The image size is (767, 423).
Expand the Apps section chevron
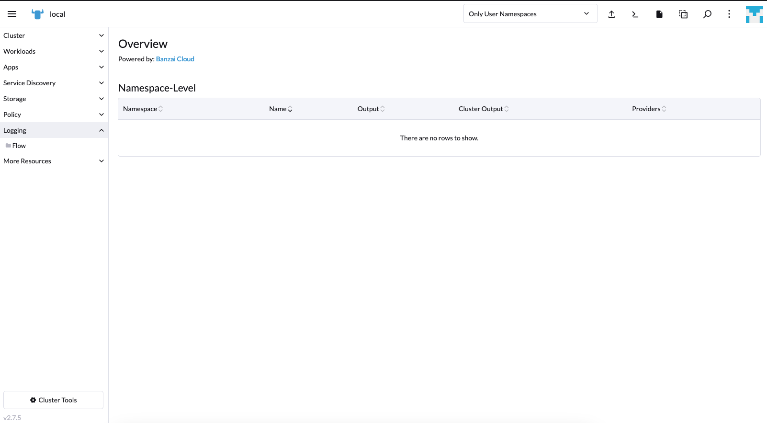[102, 67]
